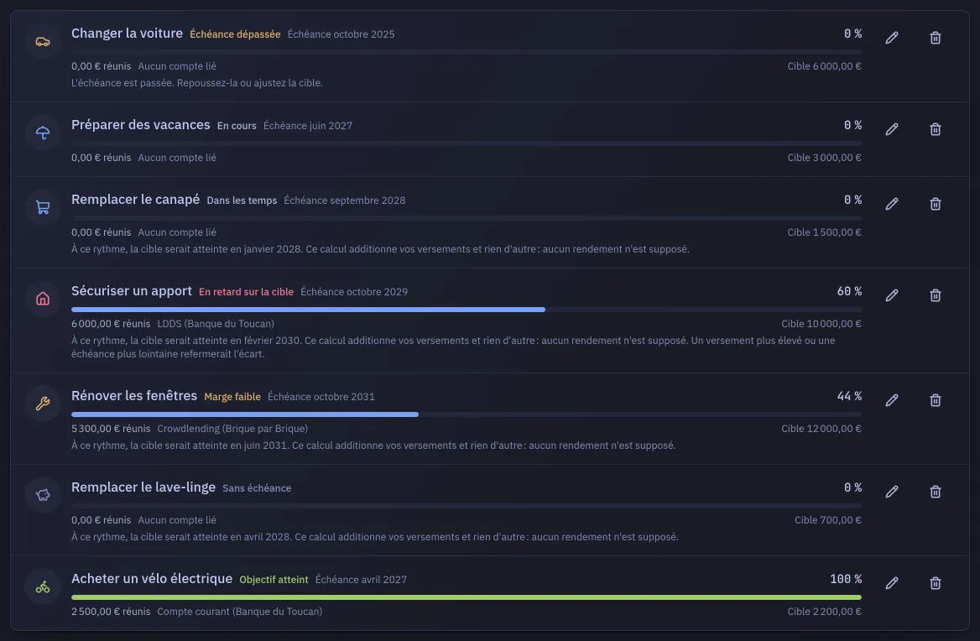Click the 'LDDS (Banque du Toucan)' account
The height and width of the screenshot is (641, 980).
point(216,324)
